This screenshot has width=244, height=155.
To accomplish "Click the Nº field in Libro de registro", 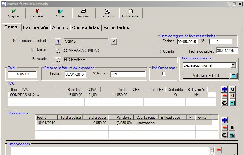I will (x=221, y=42).
